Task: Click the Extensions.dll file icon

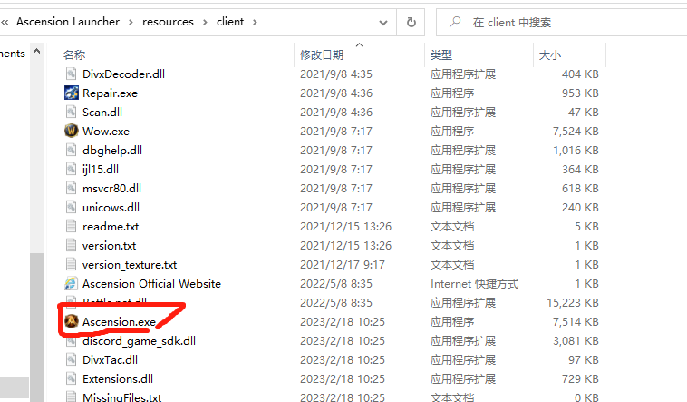Action: [71, 378]
